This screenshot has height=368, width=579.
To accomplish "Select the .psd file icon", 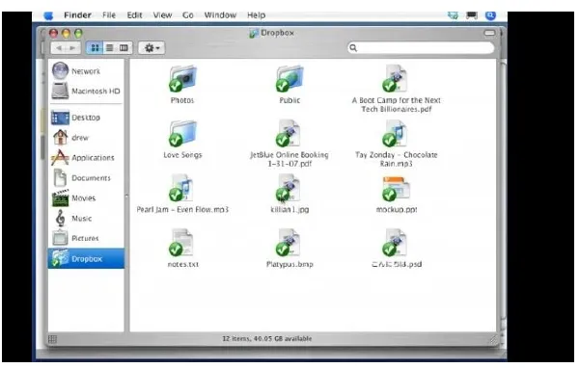I will coord(395,243).
